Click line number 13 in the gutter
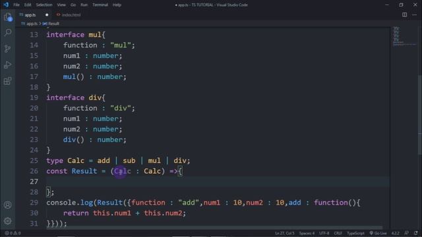The image size is (422, 237). (34, 35)
